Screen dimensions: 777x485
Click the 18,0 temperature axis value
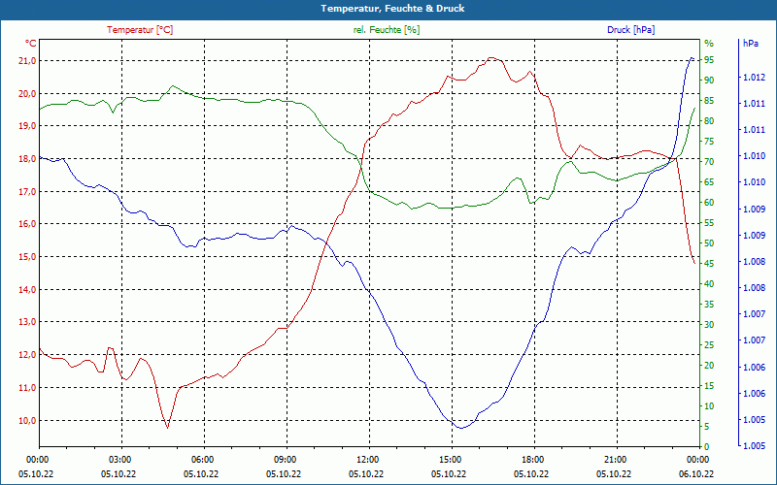tap(28, 159)
